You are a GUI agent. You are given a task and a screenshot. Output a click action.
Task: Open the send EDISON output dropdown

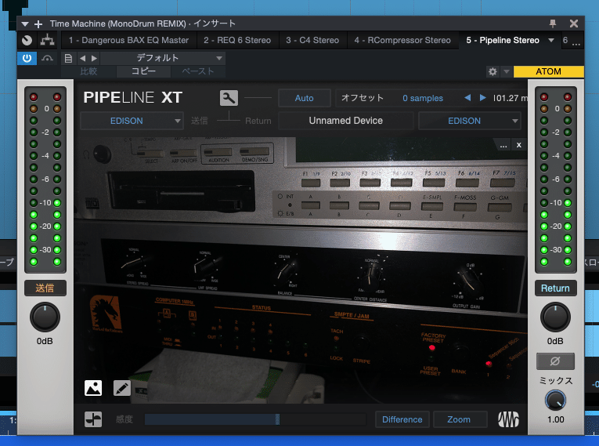click(x=132, y=121)
